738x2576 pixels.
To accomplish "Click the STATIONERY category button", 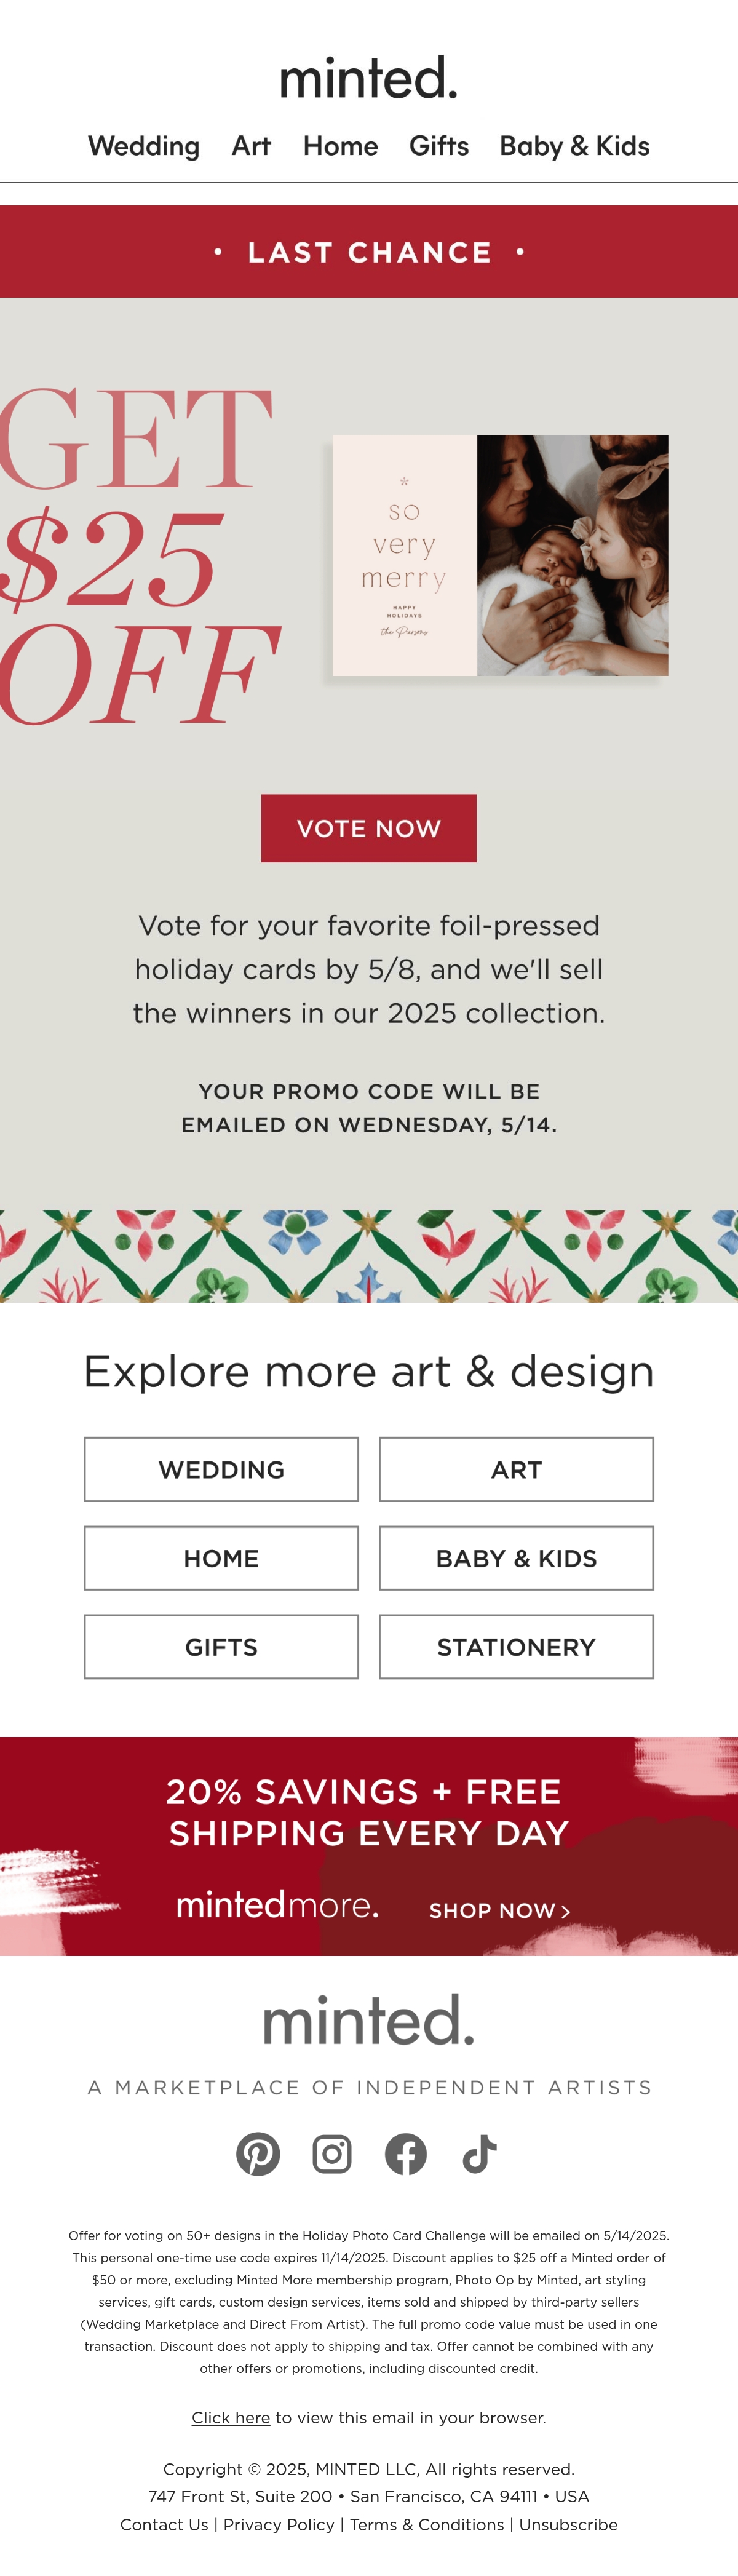I will pos(516,1647).
